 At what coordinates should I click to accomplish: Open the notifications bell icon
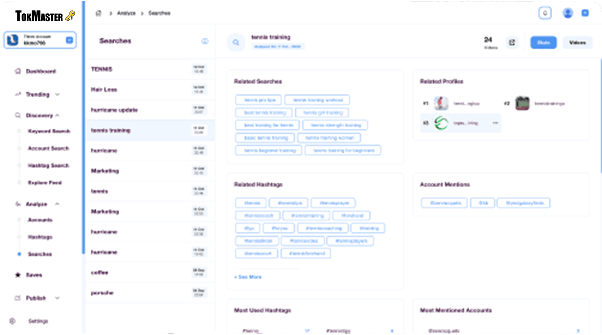tap(544, 13)
